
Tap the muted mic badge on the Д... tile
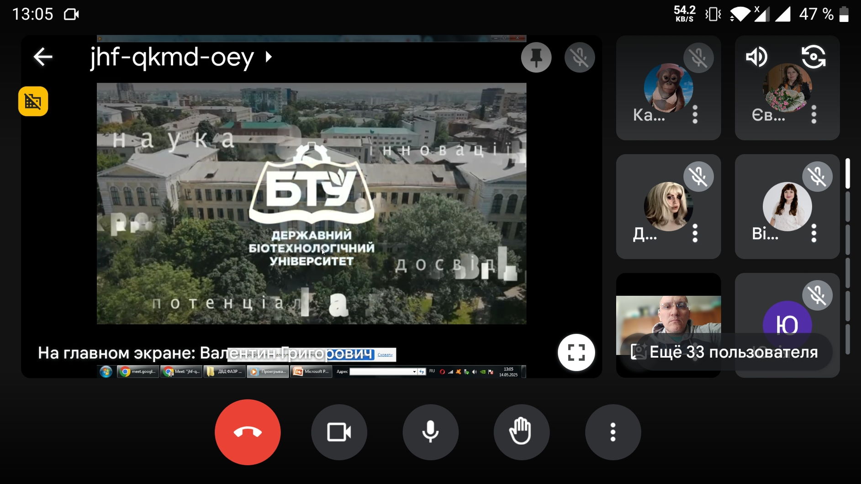(x=698, y=176)
